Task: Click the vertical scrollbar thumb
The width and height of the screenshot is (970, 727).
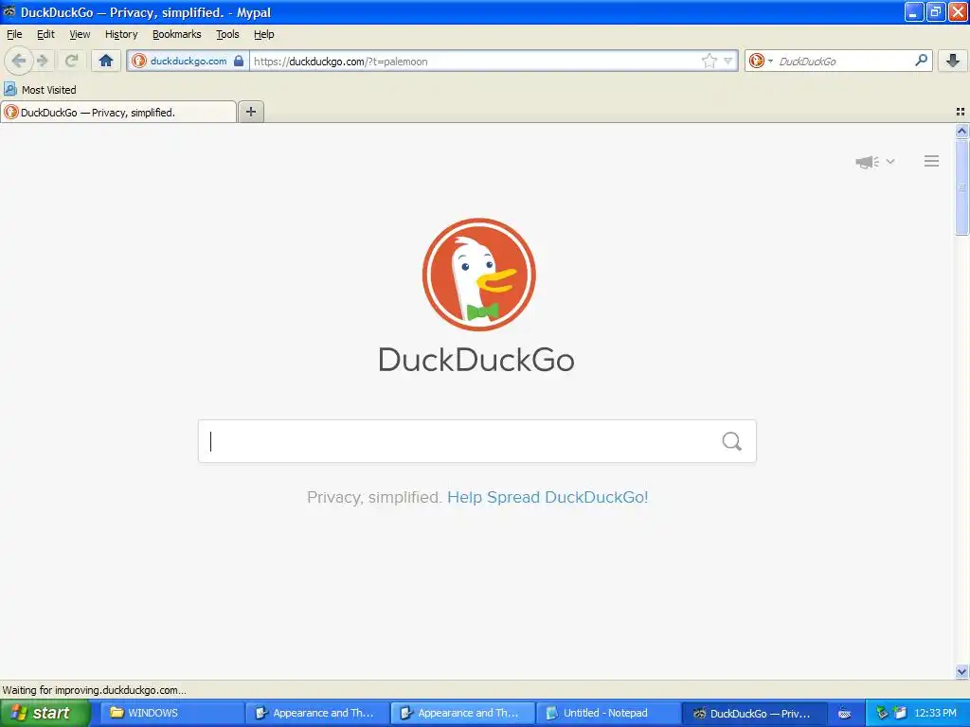Action: (x=961, y=187)
